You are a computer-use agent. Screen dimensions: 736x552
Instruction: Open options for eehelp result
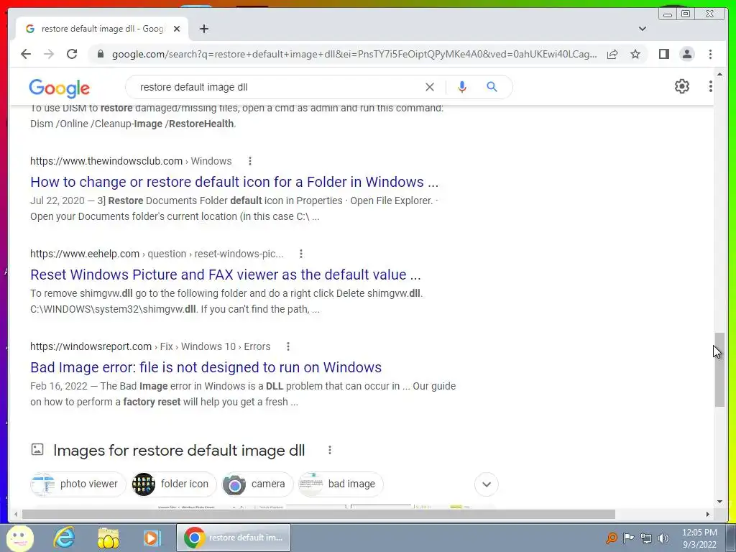pos(301,254)
